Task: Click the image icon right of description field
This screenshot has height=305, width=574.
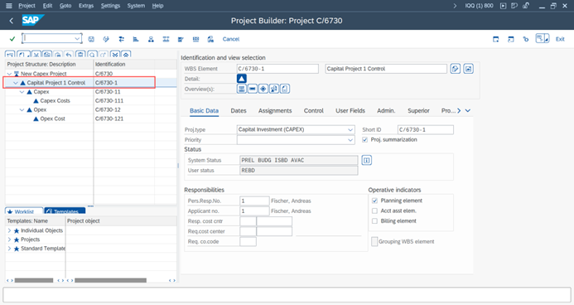Action: tap(468, 69)
